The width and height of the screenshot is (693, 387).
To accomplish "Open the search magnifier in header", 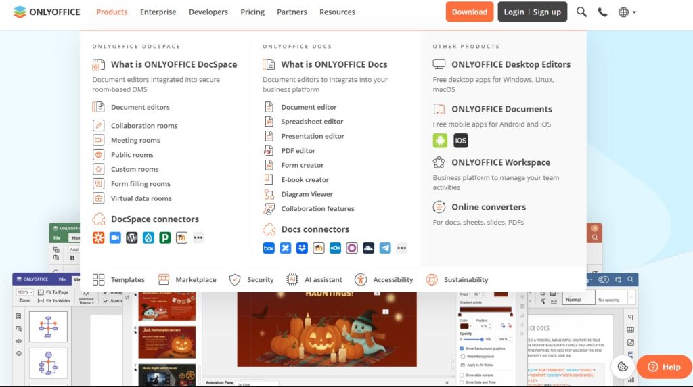I will (x=581, y=12).
